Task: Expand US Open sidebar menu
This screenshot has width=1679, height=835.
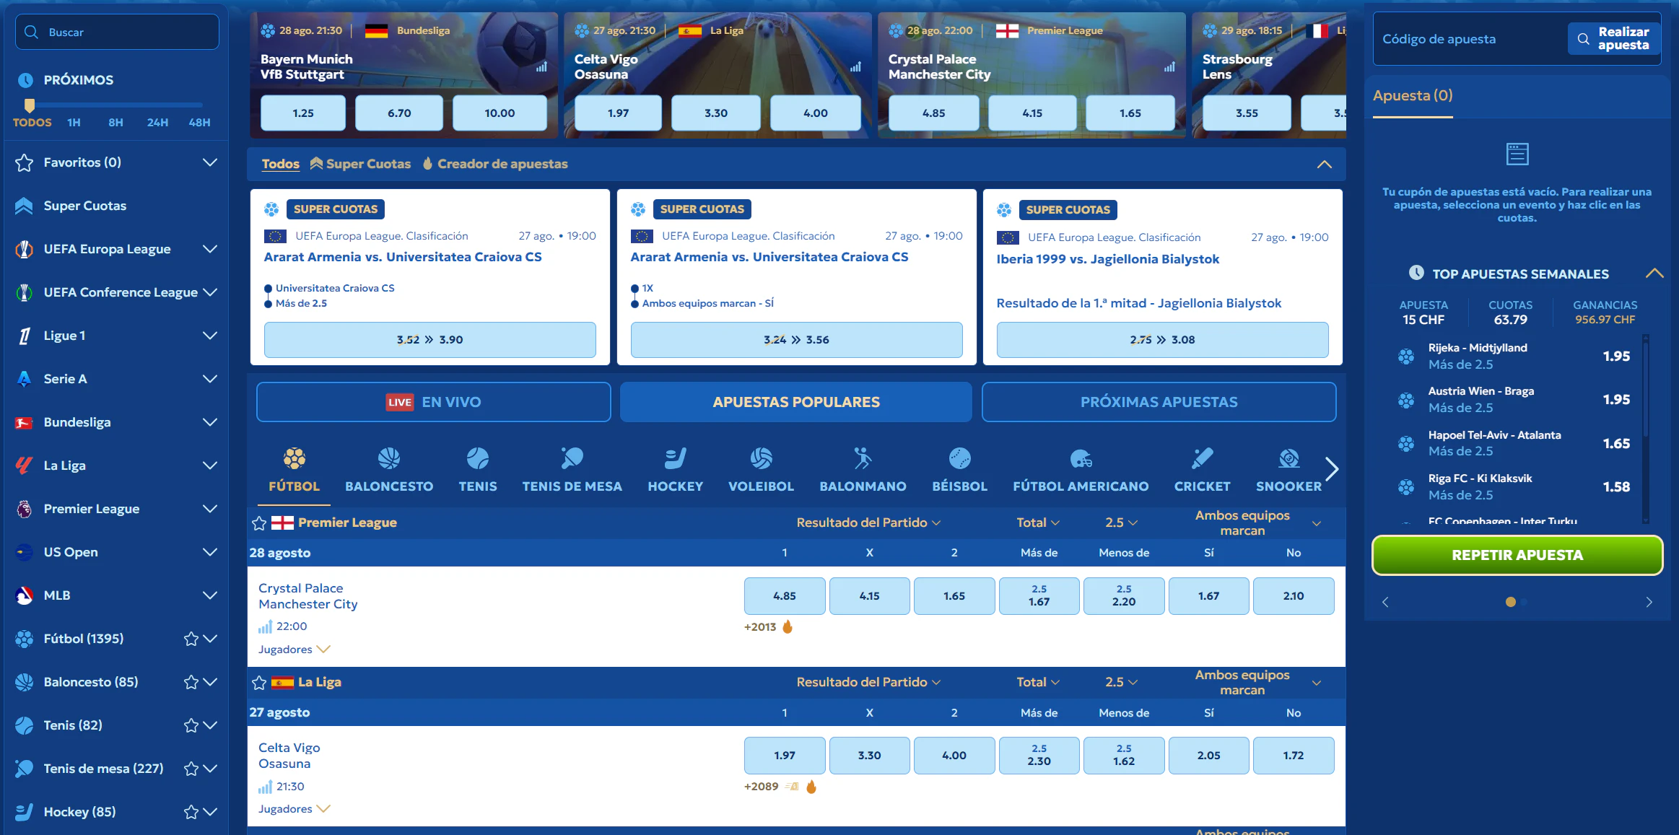Action: point(210,552)
